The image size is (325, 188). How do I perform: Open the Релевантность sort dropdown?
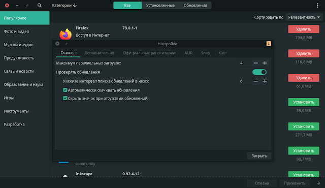304,17
